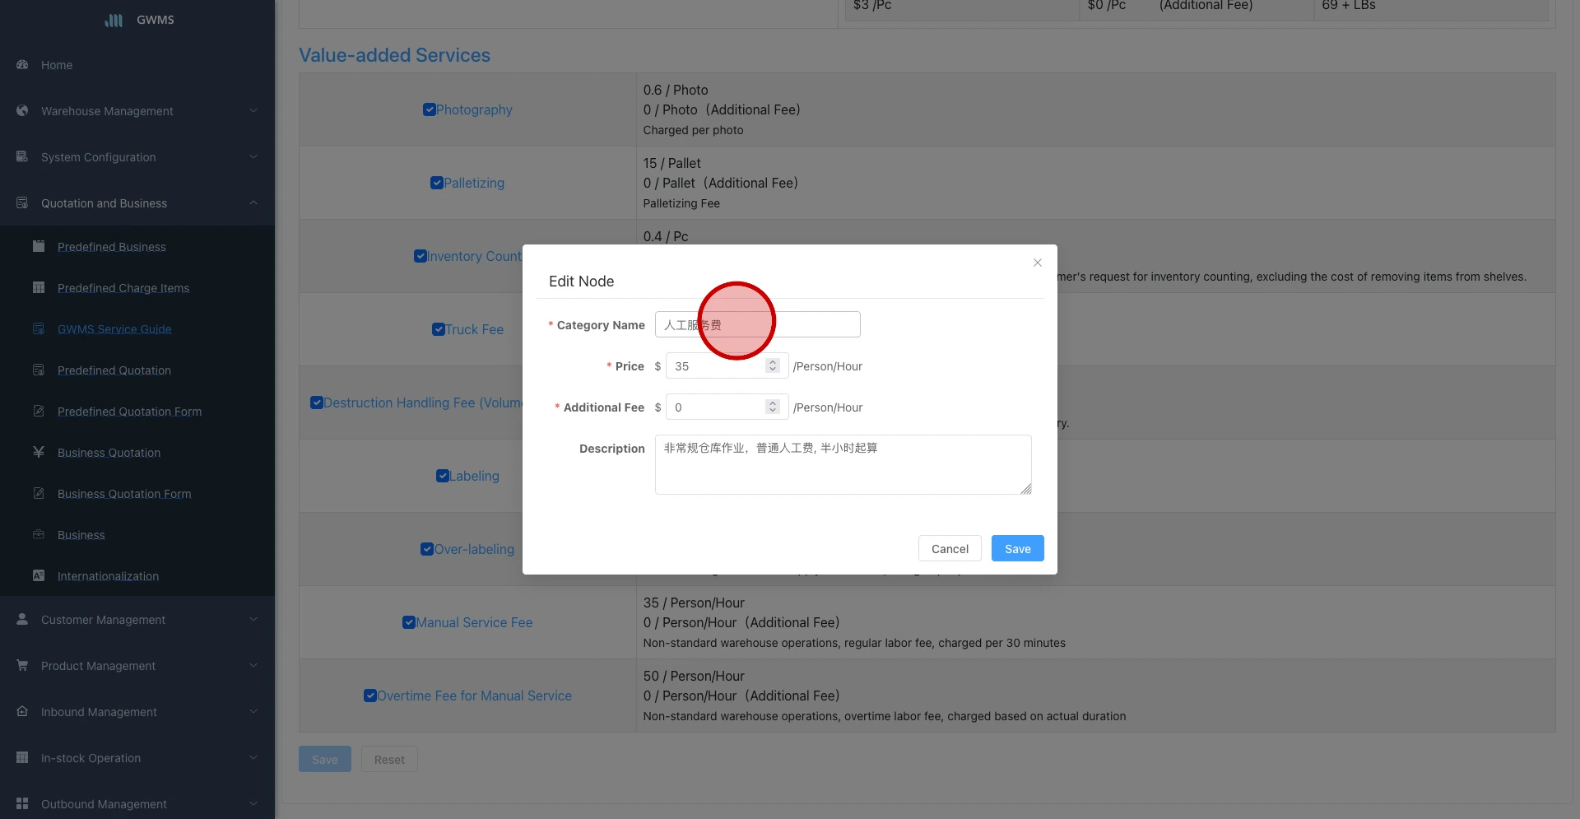
Task: Click the Warehouse Management globe icon
Action: click(x=22, y=110)
